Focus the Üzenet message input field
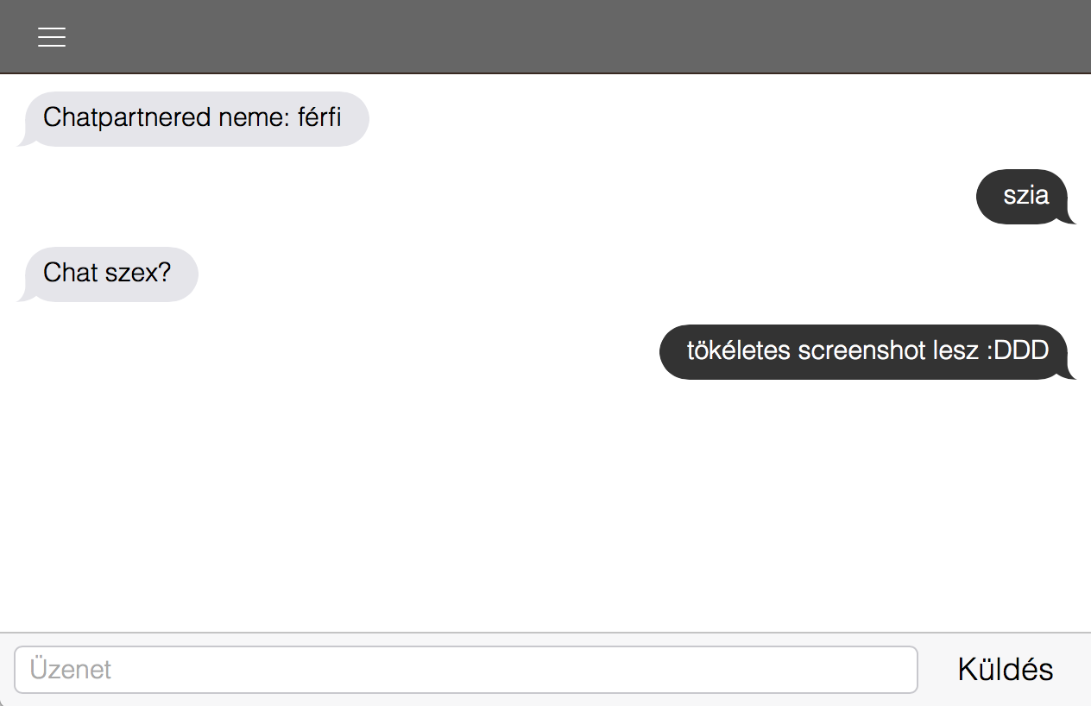The width and height of the screenshot is (1091, 706). pyautogui.click(x=465, y=670)
